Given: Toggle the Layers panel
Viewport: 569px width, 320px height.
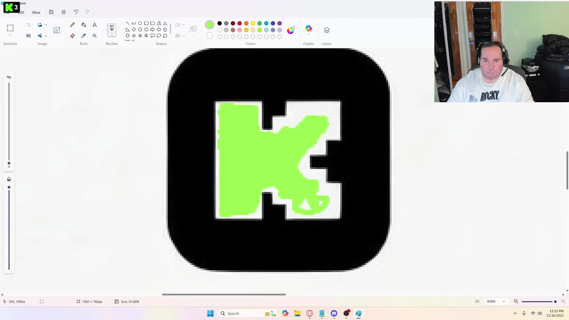Looking at the screenshot, I should [x=327, y=30].
